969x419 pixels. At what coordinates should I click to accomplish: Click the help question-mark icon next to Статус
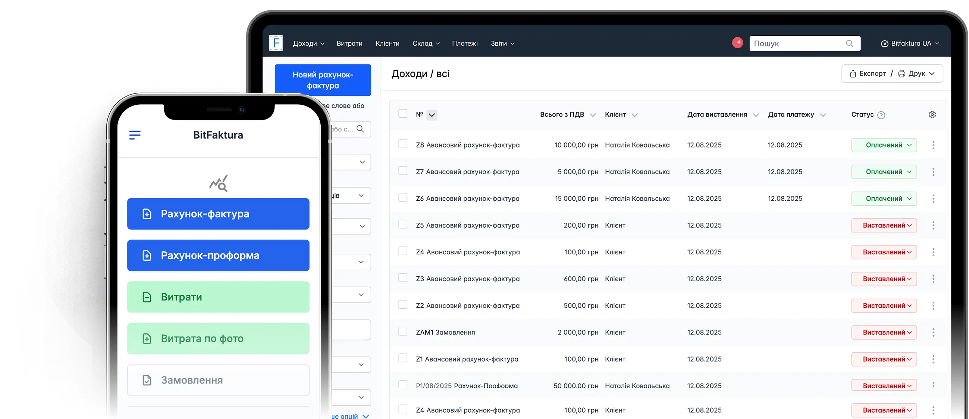click(881, 115)
